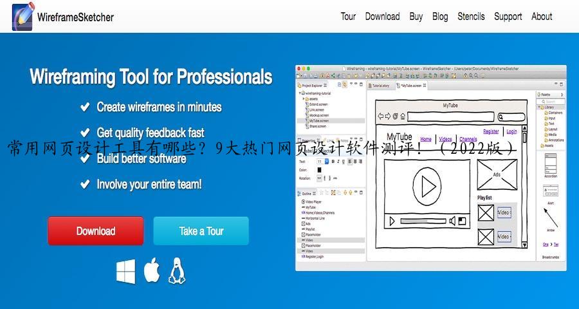
Task: Expand the assets folder in Project Explorer
Action: (x=304, y=99)
